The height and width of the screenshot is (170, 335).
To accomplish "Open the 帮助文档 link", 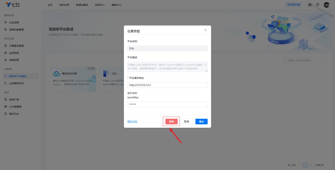I will click(132, 122).
